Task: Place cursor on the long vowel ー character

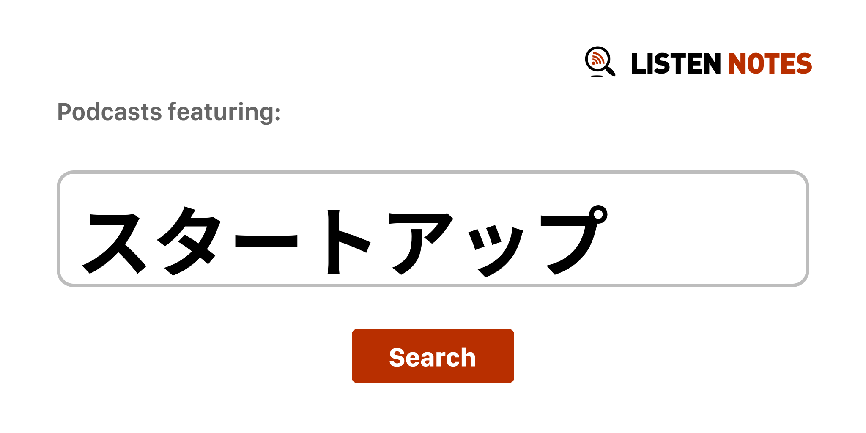Action: (x=266, y=241)
